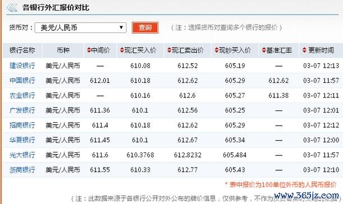Select 广发银行 update time 03-07 12:01
Viewport: 343px width, 204px height.
pos(321,110)
